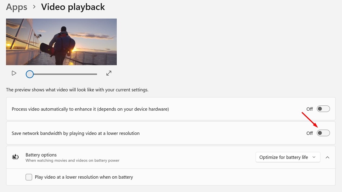Click the Save network bandwidth setting label
Image resolution: width=342 pixels, height=192 pixels.
(x=76, y=133)
